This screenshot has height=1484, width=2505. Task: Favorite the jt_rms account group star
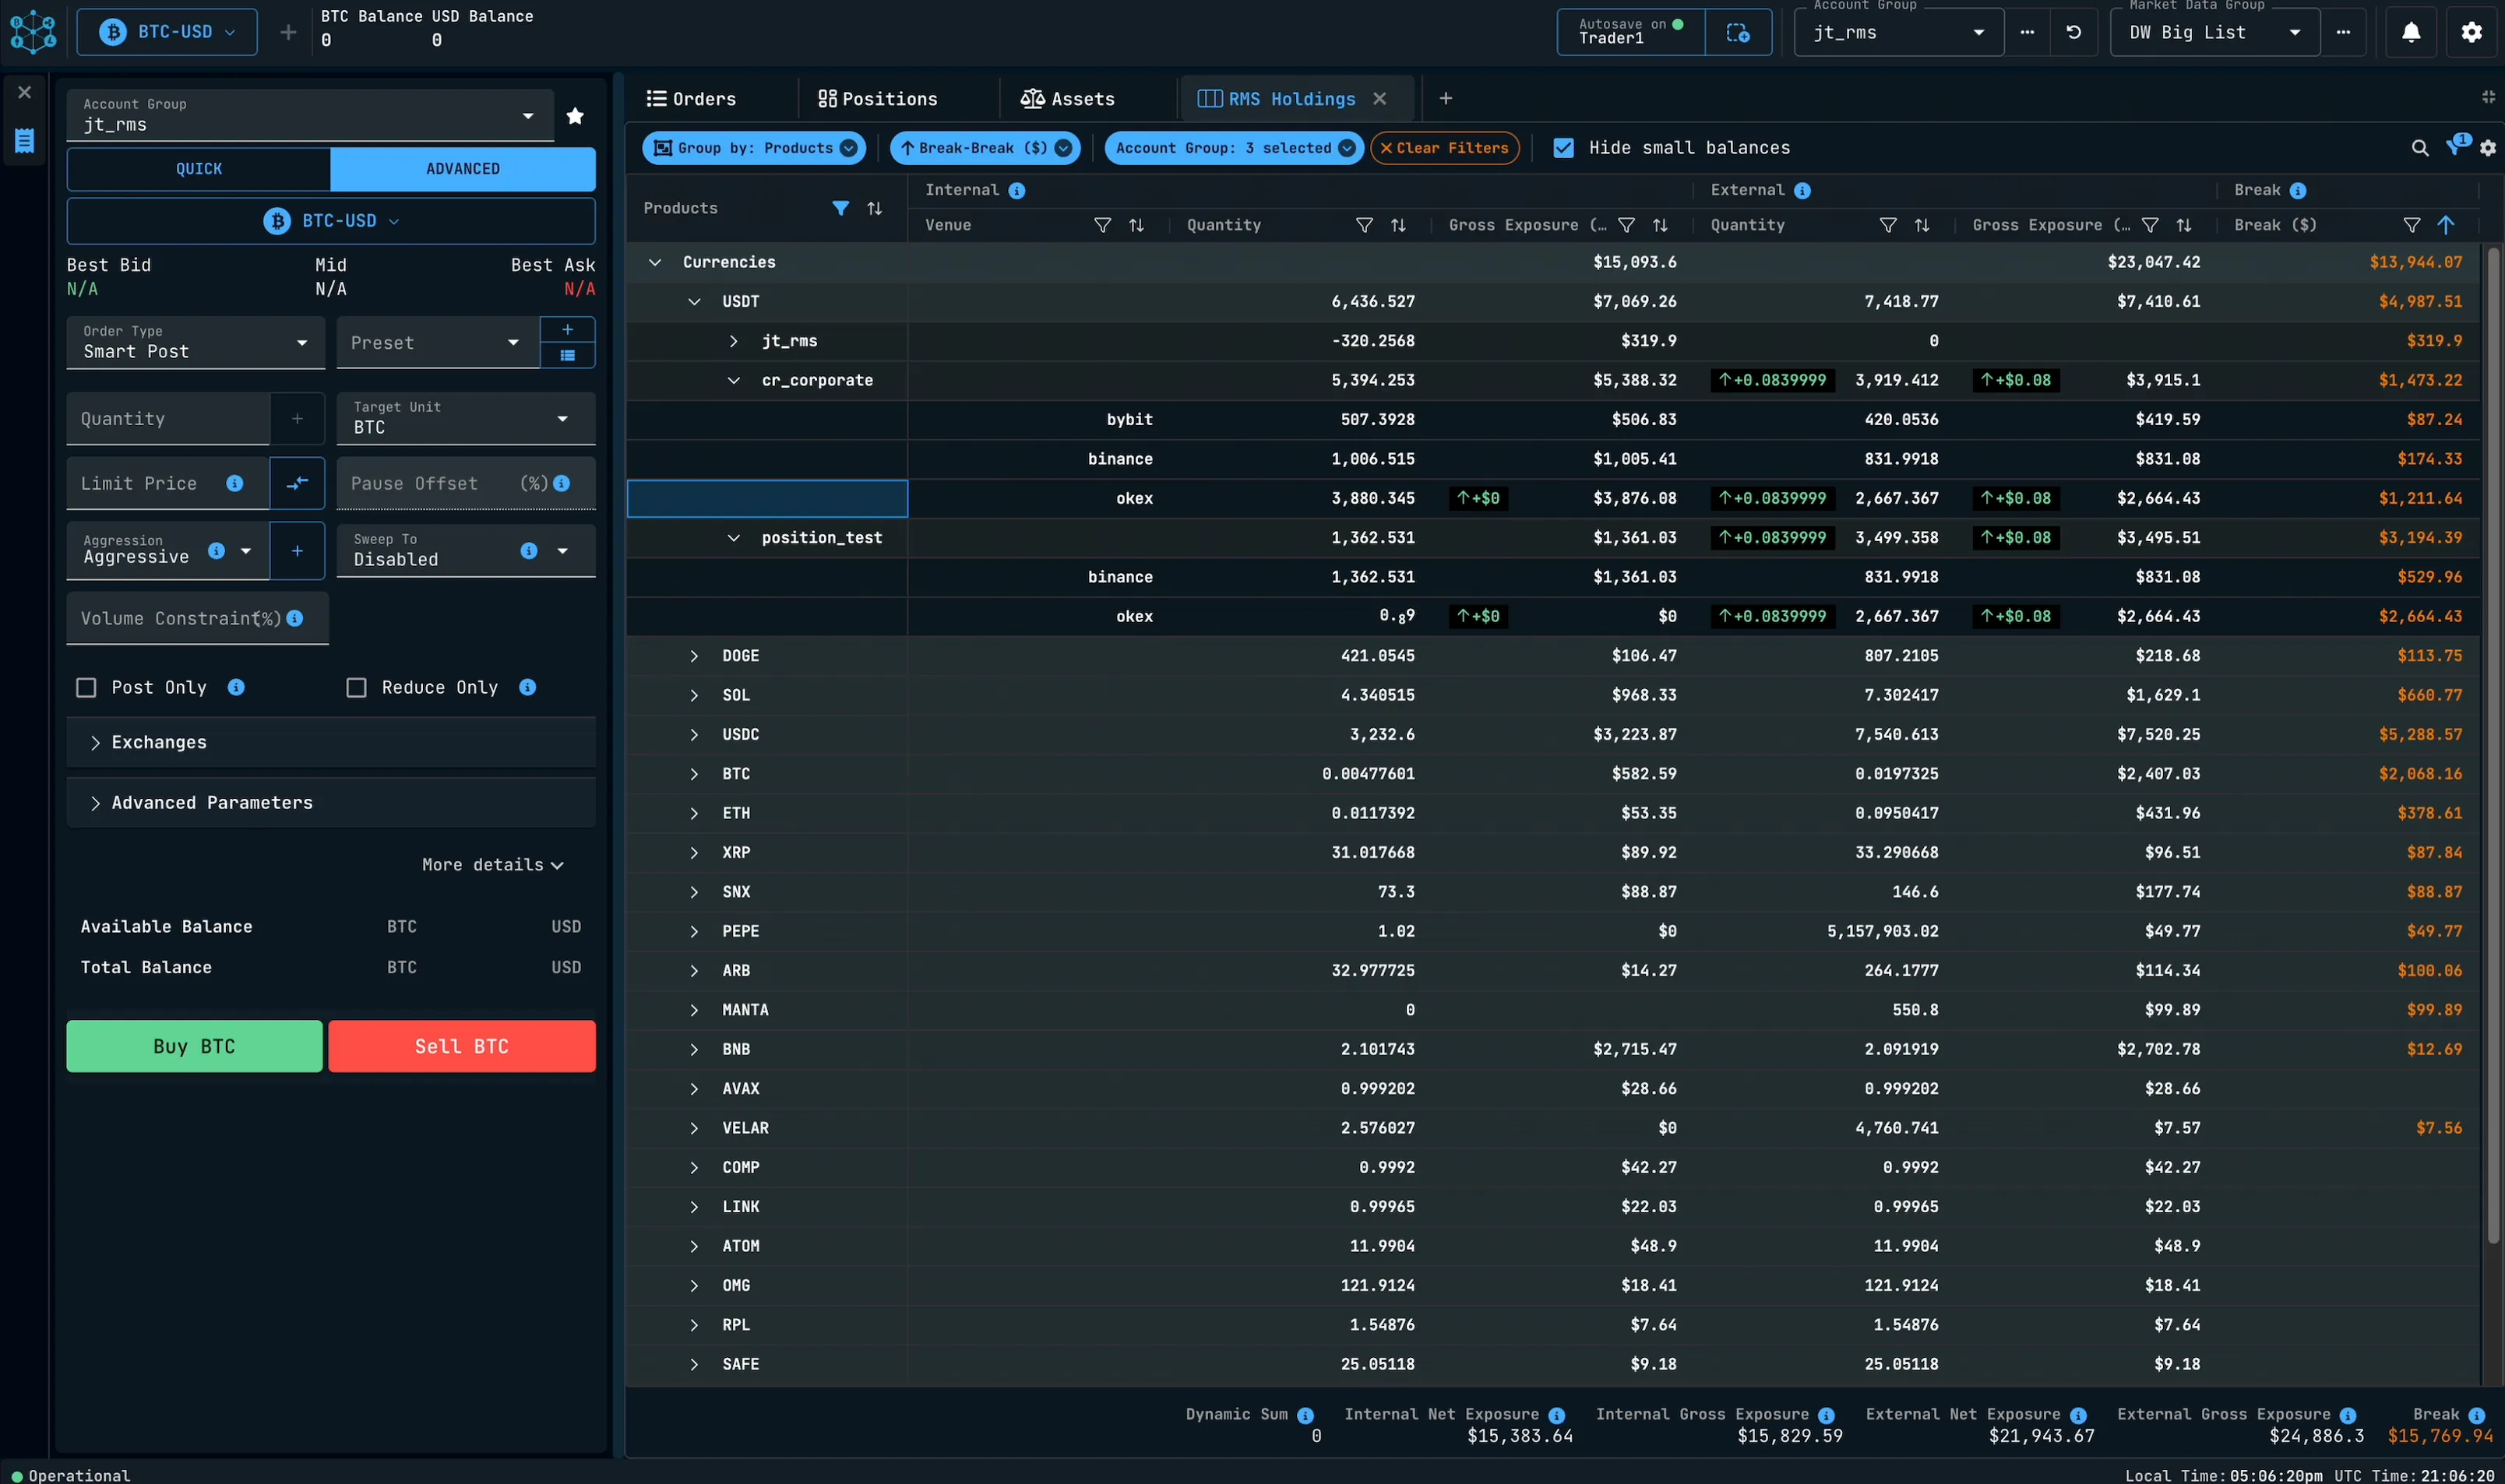click(x=575, y=116)
